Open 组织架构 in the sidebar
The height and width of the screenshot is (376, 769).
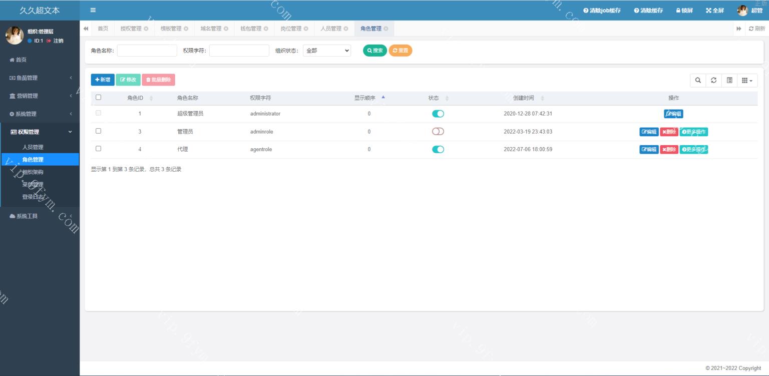point(33,172)
